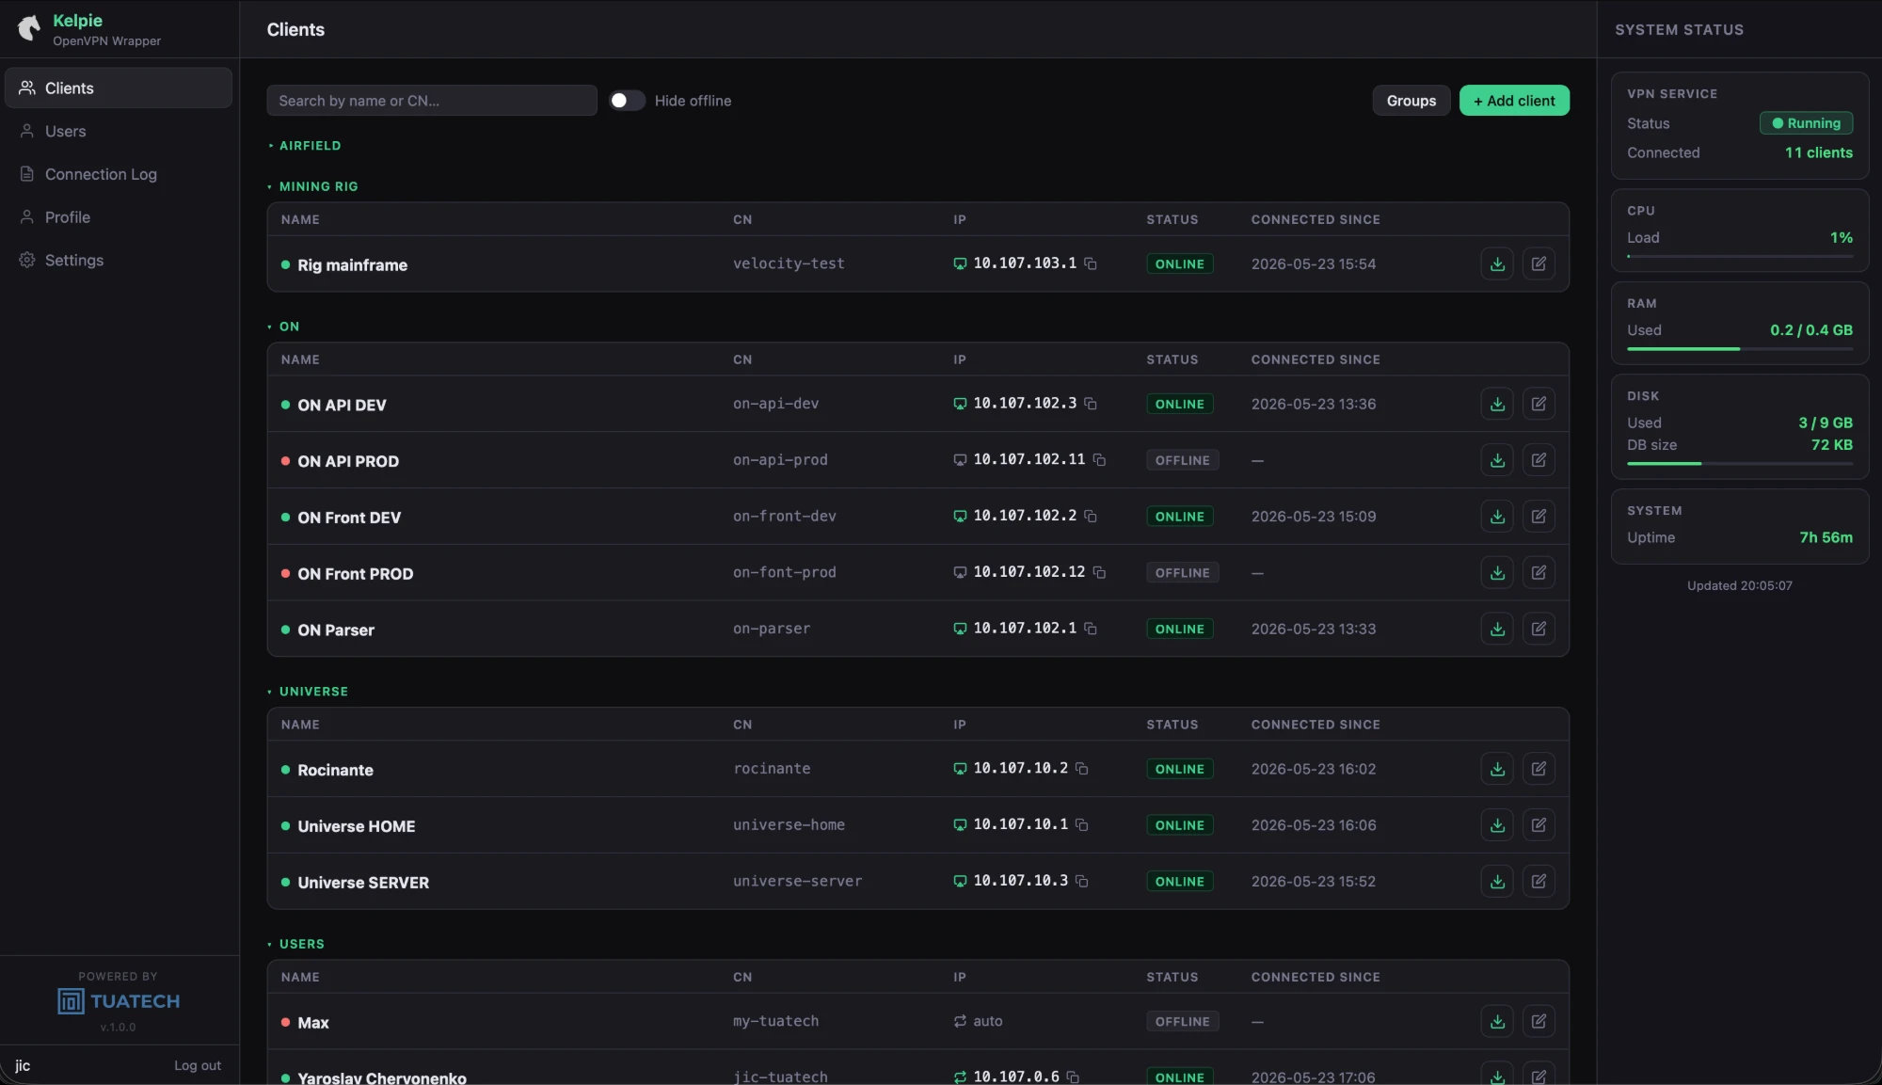Open the Clients page in sidebar
The image size is (1882, 1085).
pyautogui.click(x=119, y=88)
